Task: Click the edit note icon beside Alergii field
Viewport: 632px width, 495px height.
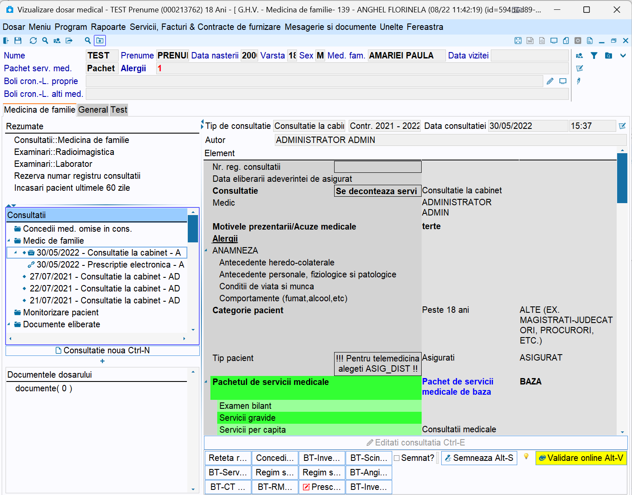Action: pyautogui.click(x=580, y=68)
